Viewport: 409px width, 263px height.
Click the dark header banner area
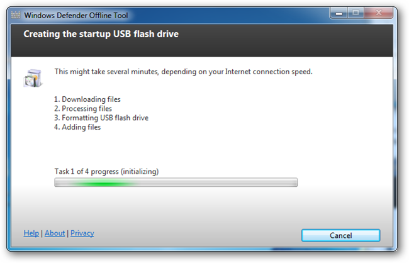click(202, 40)
